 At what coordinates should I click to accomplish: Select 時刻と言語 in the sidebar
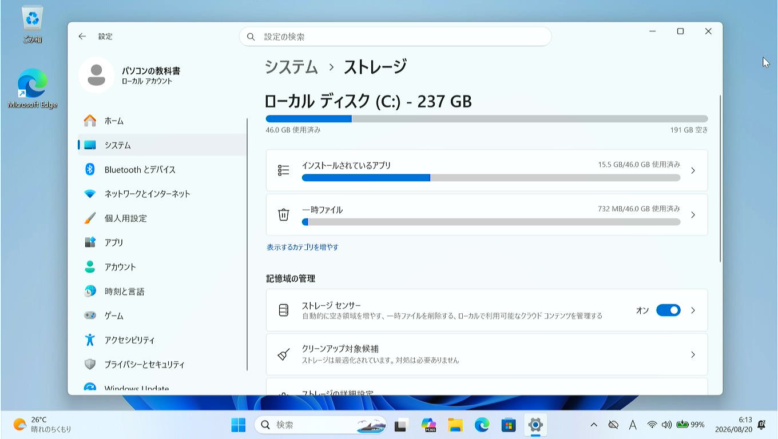pos(162,291)
